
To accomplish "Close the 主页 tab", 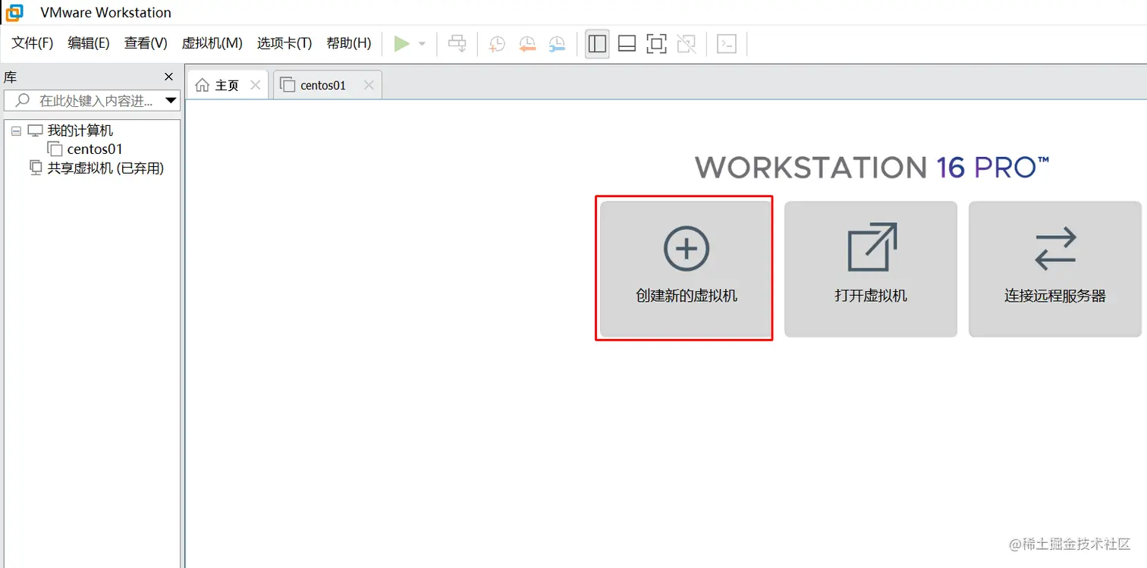I will coord(256,85).
